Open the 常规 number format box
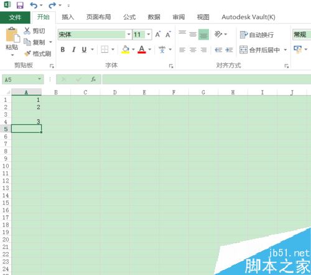Image resolution: width=311 pixels, height=275 pixels. [302, 34]
